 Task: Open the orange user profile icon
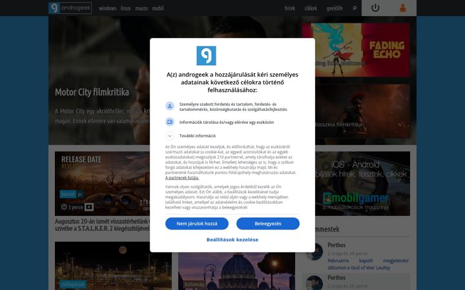coord(403,8)
